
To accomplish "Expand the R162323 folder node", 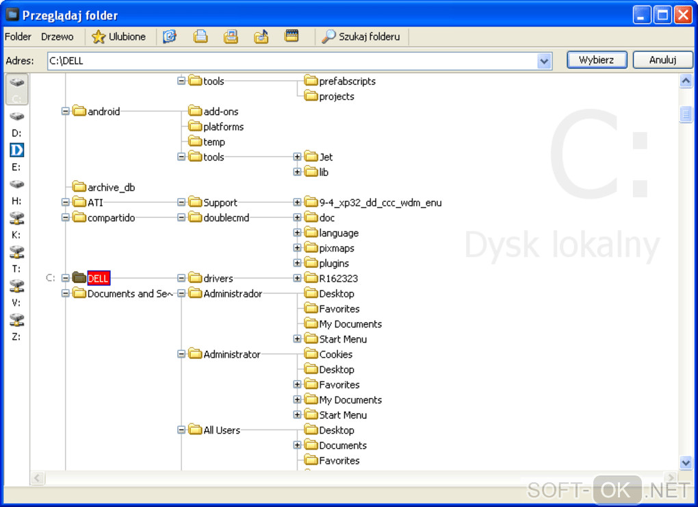I will click(x=298, y=278).
